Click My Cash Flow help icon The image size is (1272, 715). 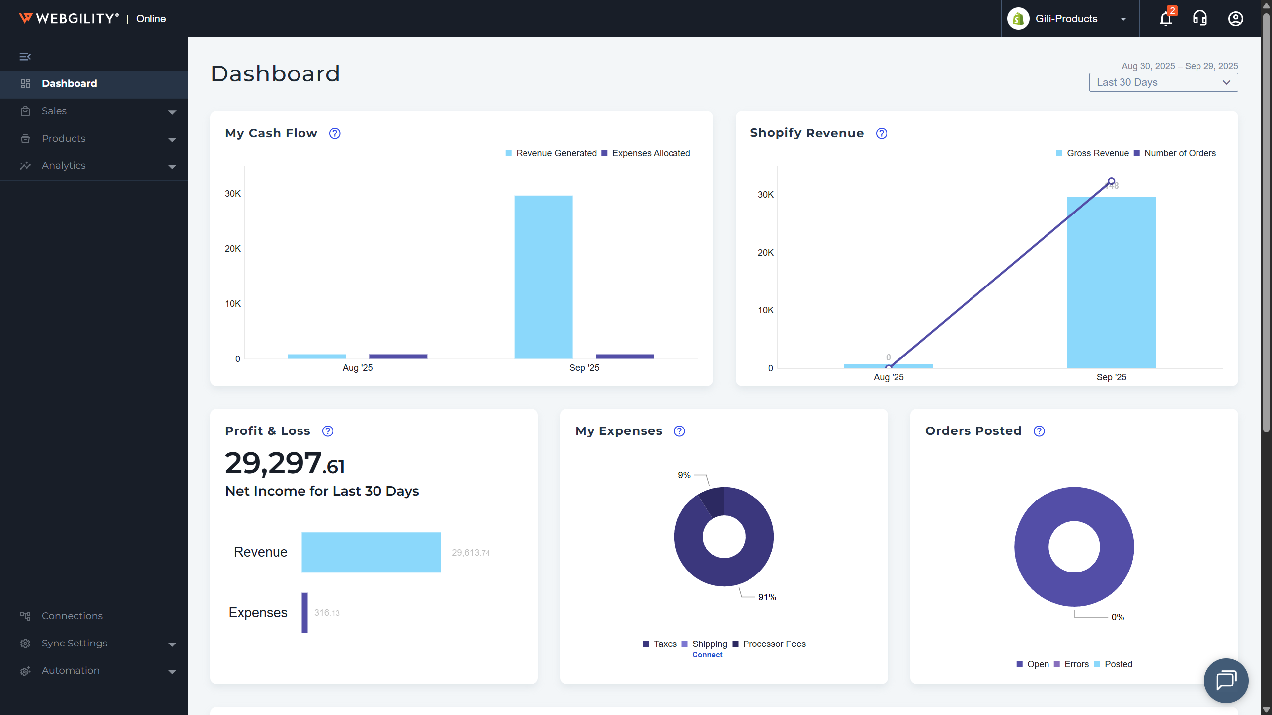[x=335, y=133]
